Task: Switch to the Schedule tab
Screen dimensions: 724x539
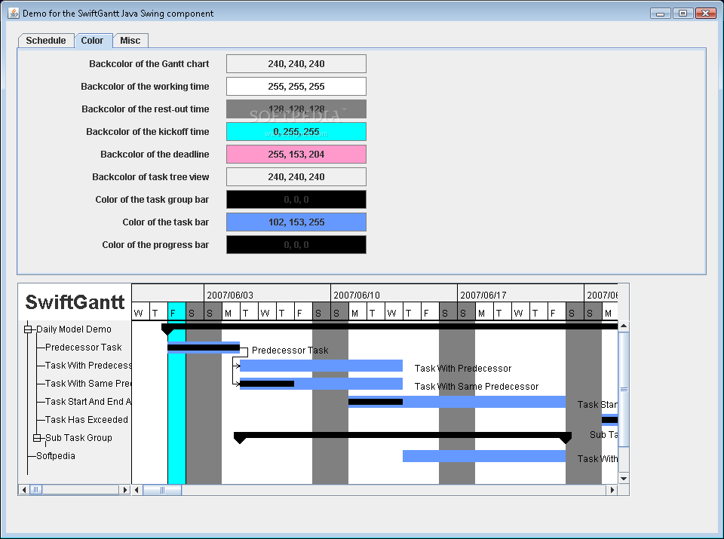Action: pyautogui.click(x=46, y=41)
